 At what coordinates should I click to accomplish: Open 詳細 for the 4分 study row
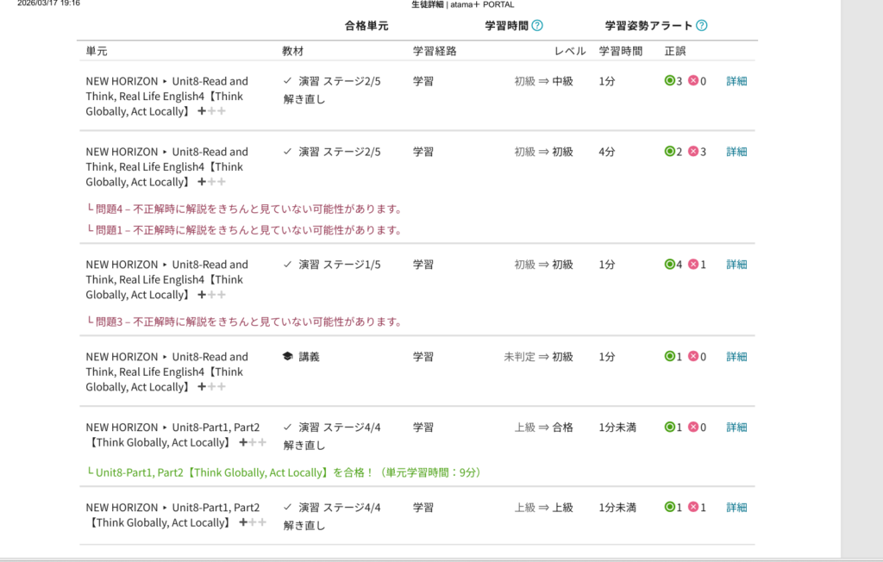tap(736, 152)
